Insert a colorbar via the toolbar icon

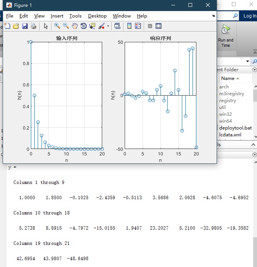coord(129,26)
